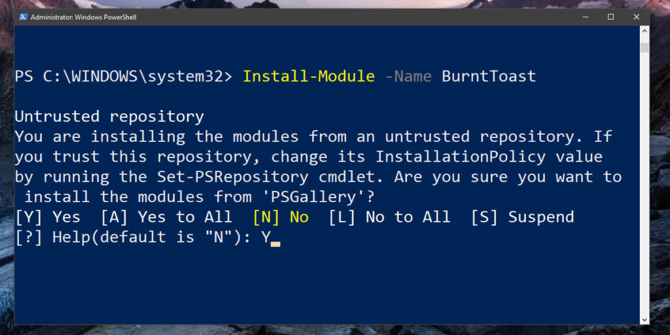
Task: Minimize the PowerShell window
Action: [x=586, y=17]
